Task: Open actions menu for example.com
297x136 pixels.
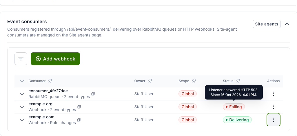Action: pyautogui.click(x=273, y=120)
